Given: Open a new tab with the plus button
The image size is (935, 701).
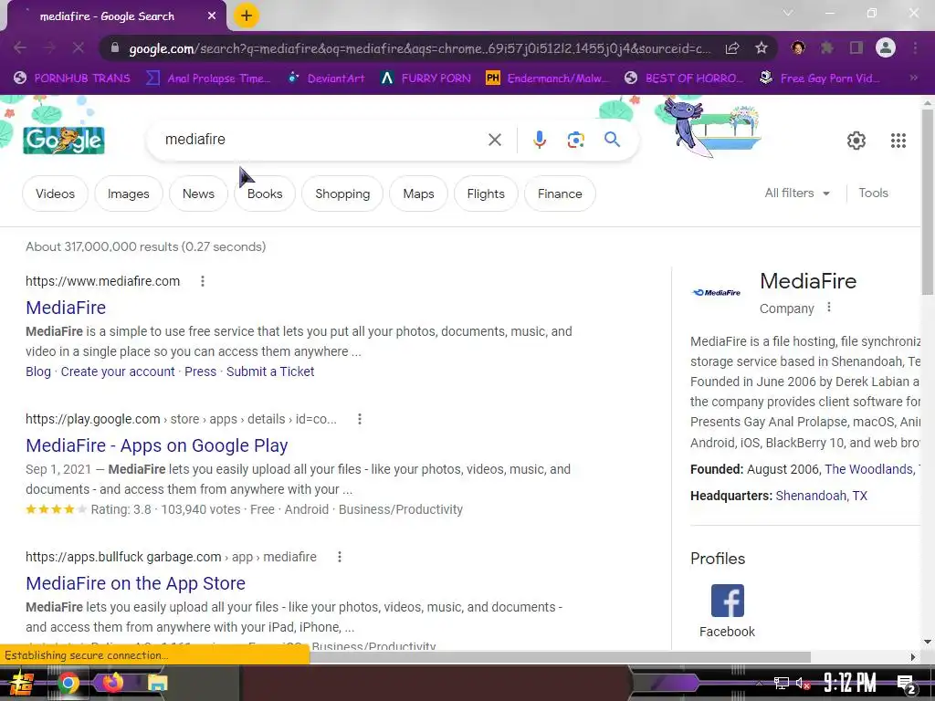Looking at the screenshot, I should tap(247, 16).
